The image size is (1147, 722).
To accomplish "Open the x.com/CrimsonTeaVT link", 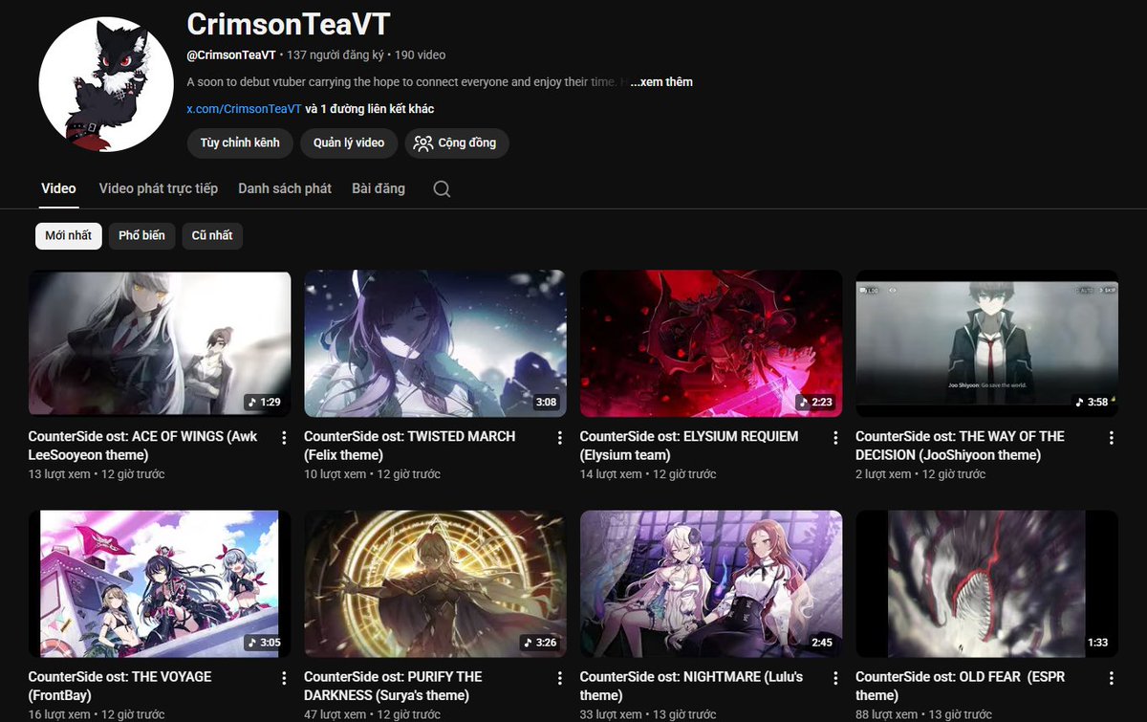I will pyautogui.click(x=244, y=109).
